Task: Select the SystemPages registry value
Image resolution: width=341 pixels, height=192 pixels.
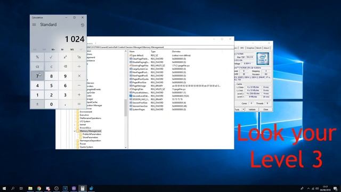Action: coord(137,109)
